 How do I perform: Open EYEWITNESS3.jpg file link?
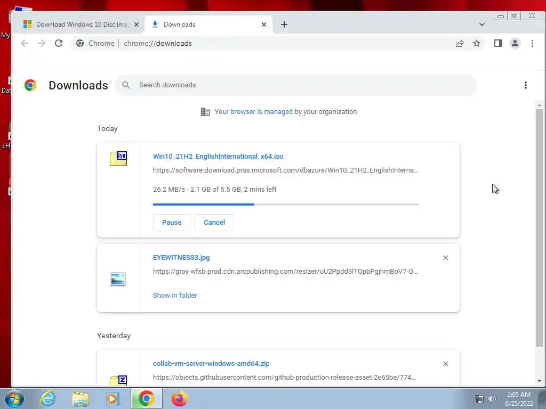181,258
